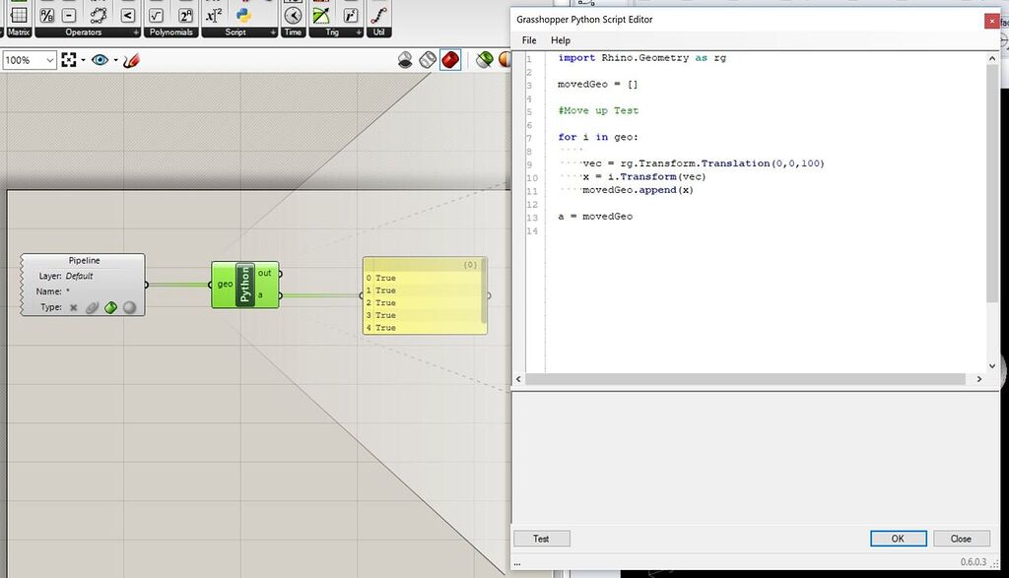This screenshot has width=1009, height=578.
Task: Select the A/B division operator icon
Action: [45, 14]
